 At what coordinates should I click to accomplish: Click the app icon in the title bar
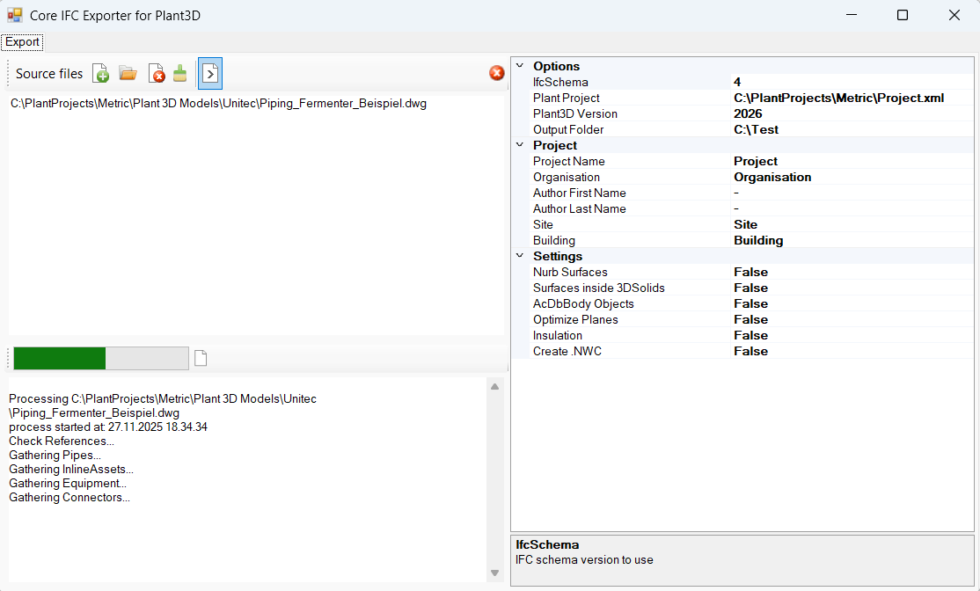coord(15,15)
